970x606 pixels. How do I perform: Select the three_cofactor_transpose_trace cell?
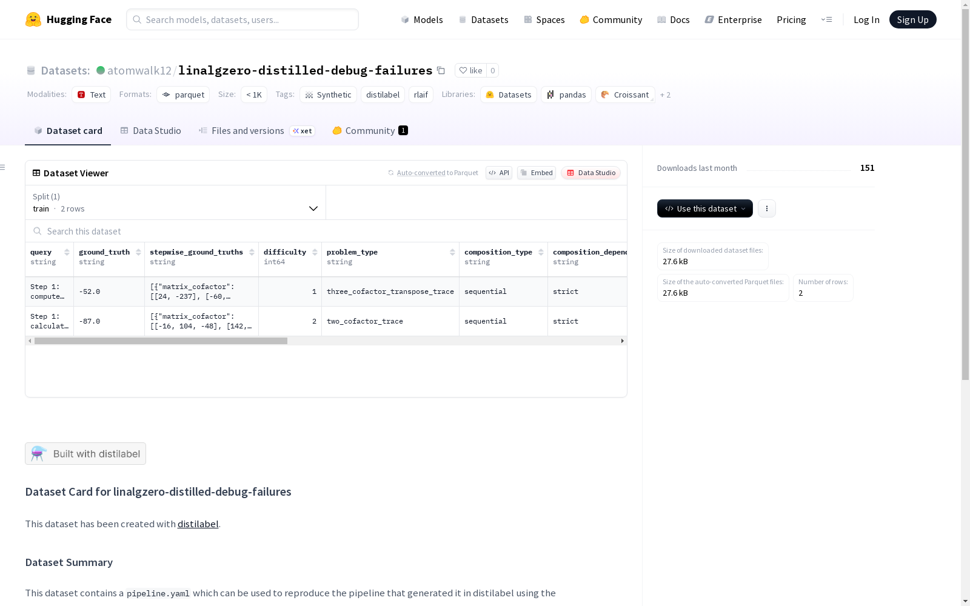point(390,291)
